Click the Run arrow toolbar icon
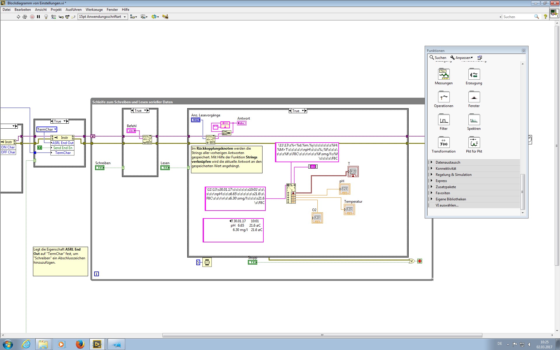Screen dimensions: 560x350 (18, 17)
